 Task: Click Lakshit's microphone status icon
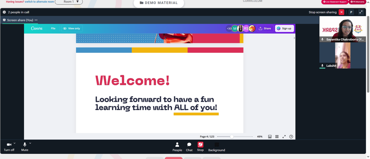[322, 66]
